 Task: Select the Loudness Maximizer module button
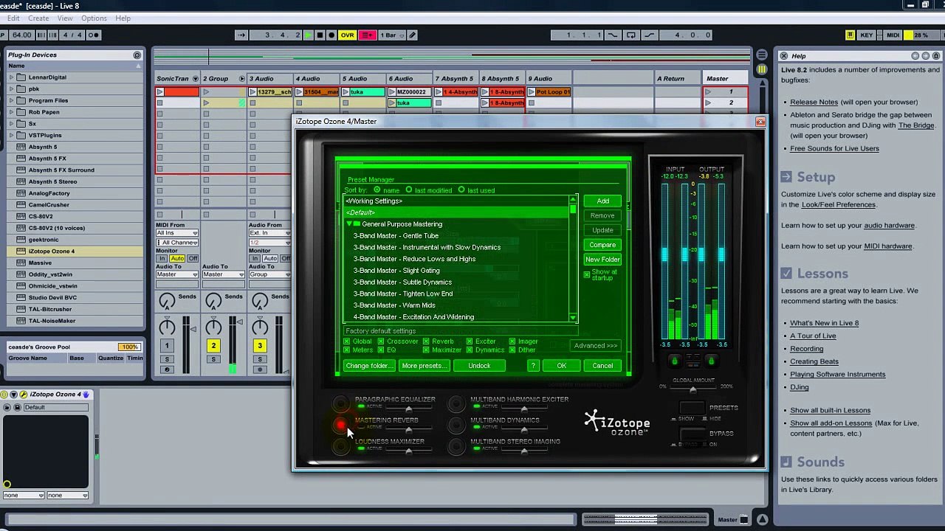(x=340, y=445)
